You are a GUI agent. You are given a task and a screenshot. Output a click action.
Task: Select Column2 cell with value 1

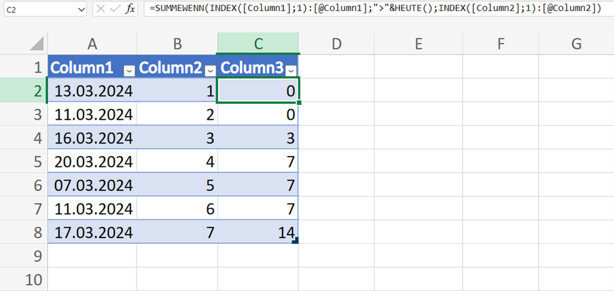pos(178,90)
